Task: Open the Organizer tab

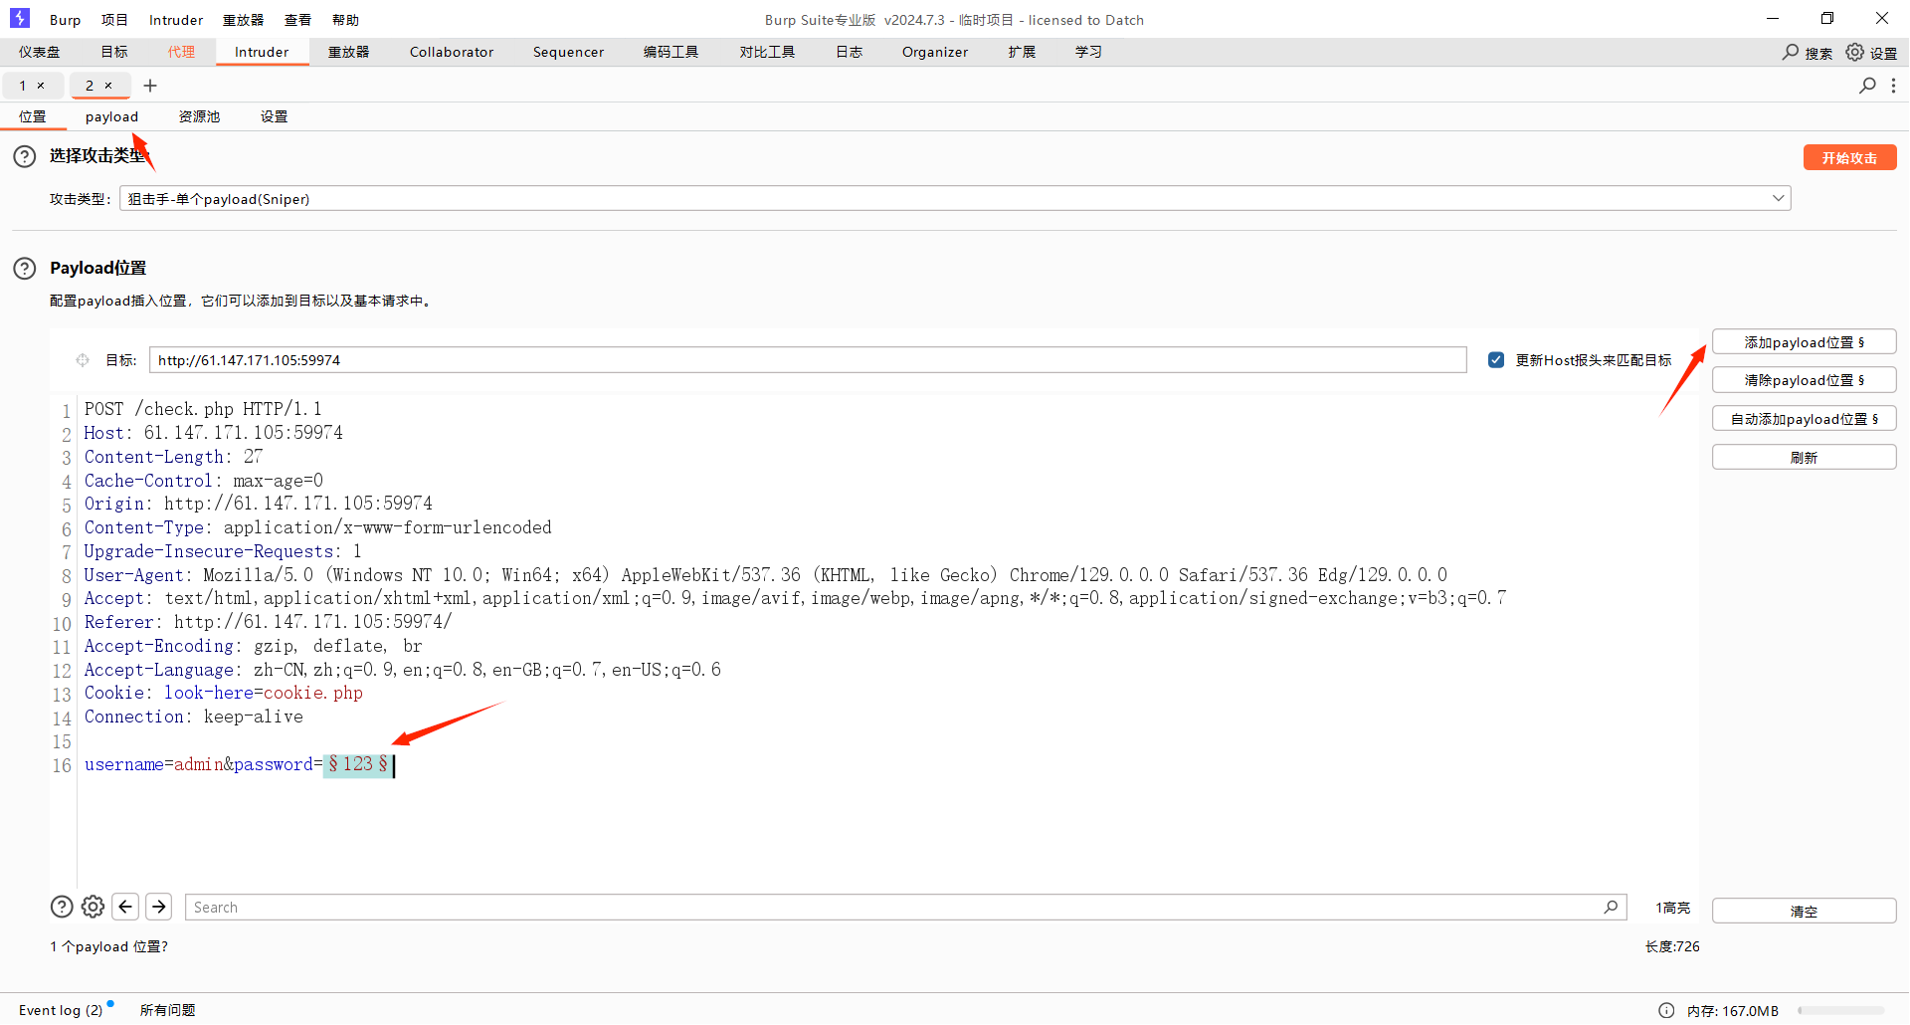Action: [935, 52]
